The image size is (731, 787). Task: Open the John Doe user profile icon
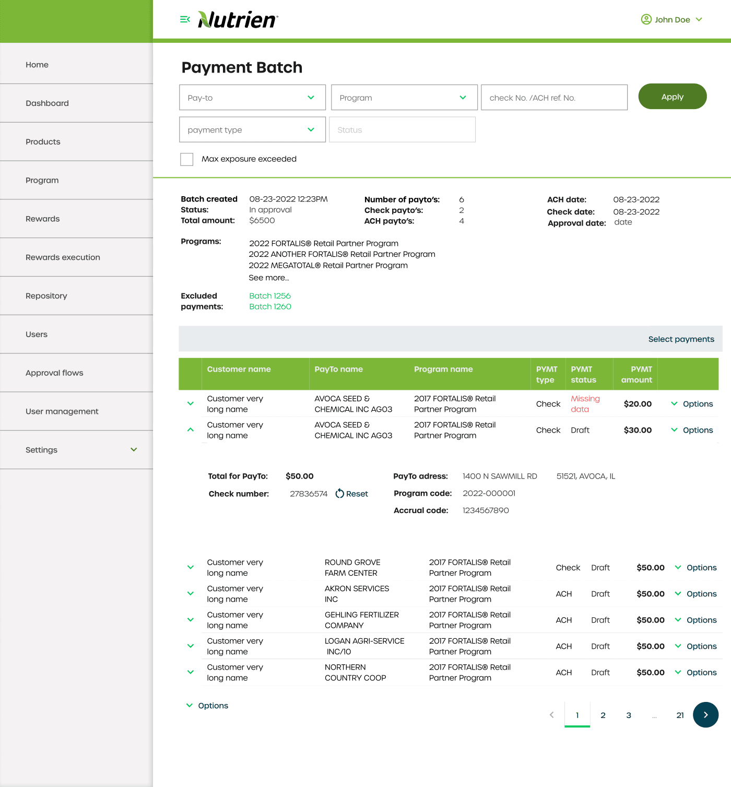pos(646,19)
